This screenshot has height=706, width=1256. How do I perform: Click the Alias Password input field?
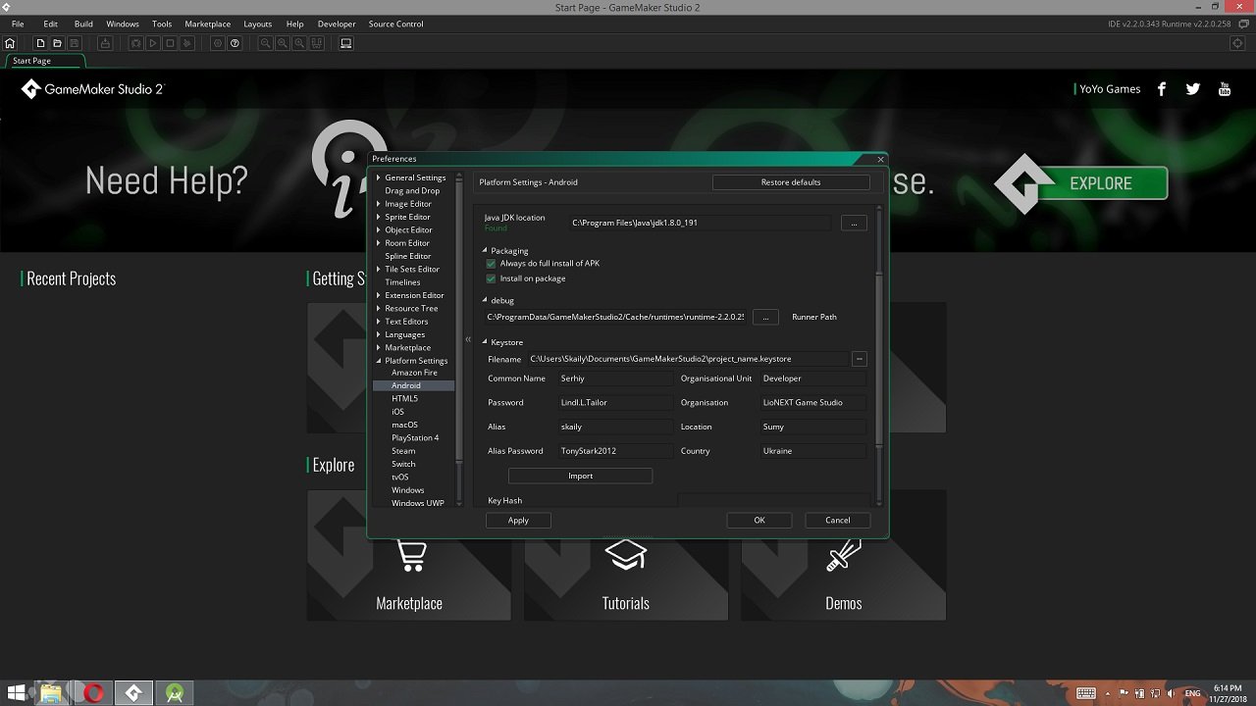click(x=614, y=451)
